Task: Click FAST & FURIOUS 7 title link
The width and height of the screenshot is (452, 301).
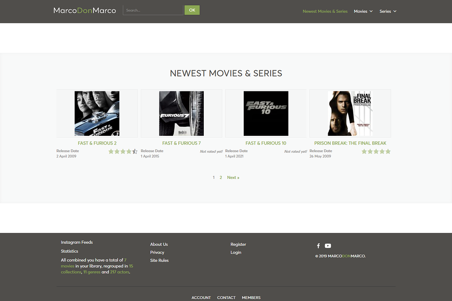Action: 182,143
